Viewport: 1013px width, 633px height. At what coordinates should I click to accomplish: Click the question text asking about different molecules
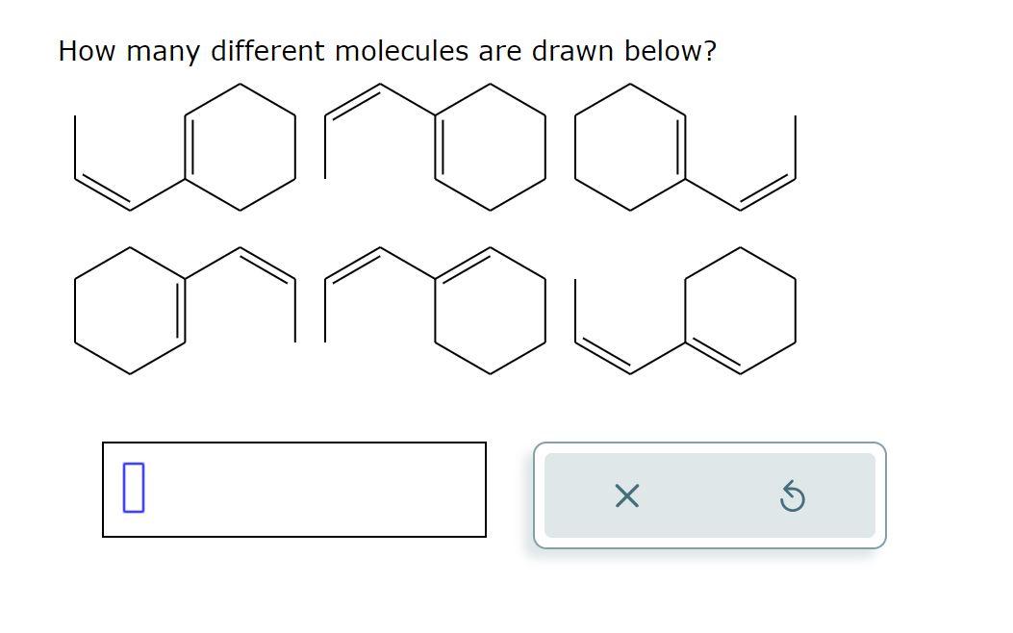click(x=387, y=51)
